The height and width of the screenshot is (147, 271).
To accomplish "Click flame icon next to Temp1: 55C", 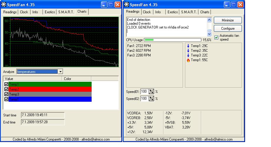I will click(x=188, y=60).
